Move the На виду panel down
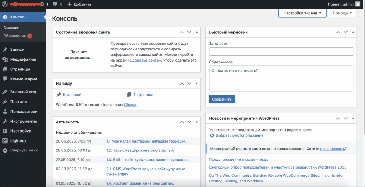The image size is (365, 187). click(189, 84)
